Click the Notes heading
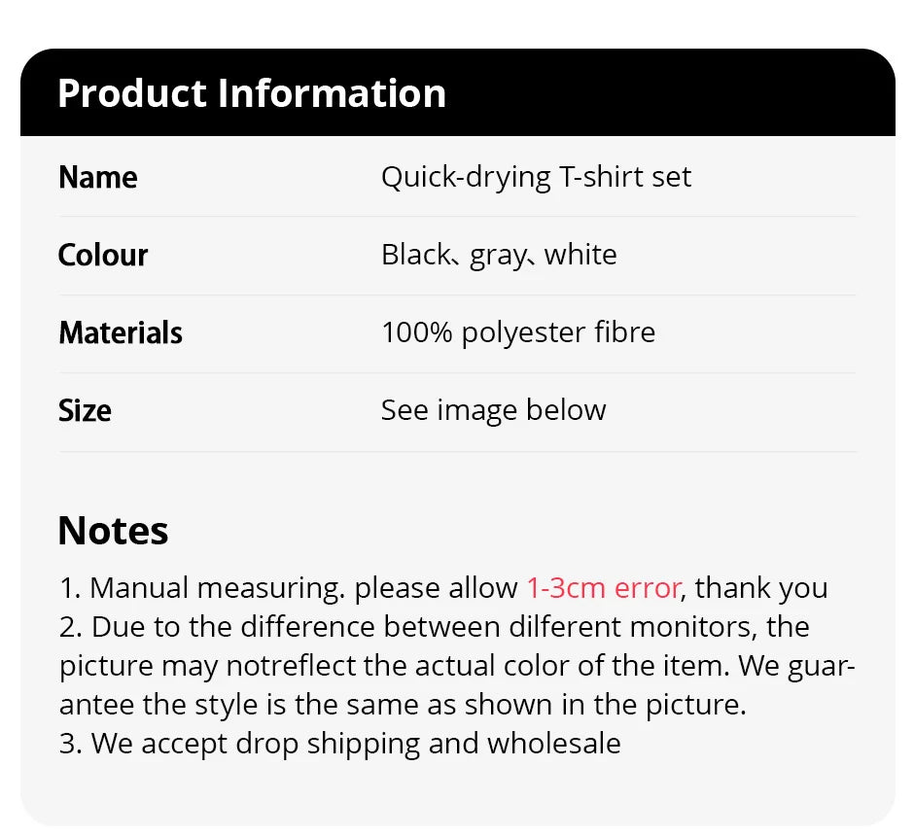This screenshot has width=914, height=836. (113, 531)
